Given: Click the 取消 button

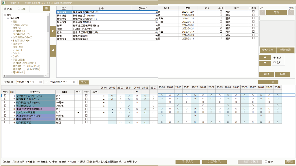Looking at the screenshot, I should (x=282, y=74).
